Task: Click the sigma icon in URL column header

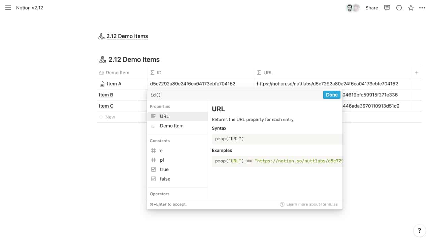Action: [x=259, y=73]
